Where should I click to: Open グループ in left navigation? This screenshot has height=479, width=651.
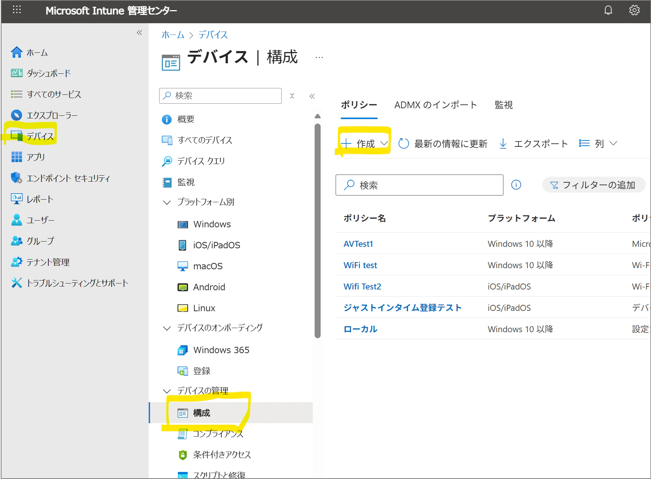pyautogui.click(x=33, y=241)
